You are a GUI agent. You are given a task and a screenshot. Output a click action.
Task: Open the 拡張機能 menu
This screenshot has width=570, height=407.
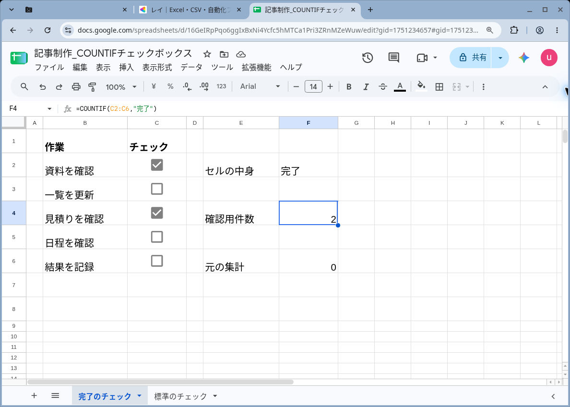click(x=256, y=67)
